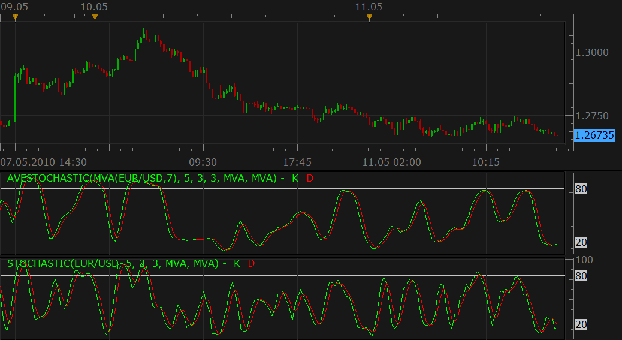
Task: Click the orange day marker under 11.05
Action: (x=369, y=17)
